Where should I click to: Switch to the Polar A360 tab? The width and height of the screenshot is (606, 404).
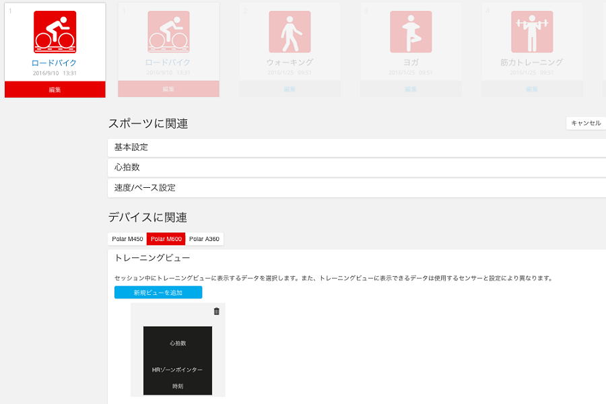205,239
